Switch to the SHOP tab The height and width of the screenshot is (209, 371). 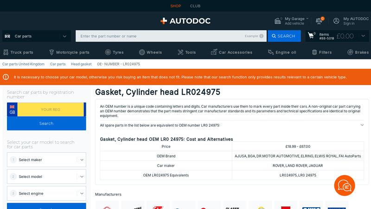pyautogui.click(x=176, y=6)
